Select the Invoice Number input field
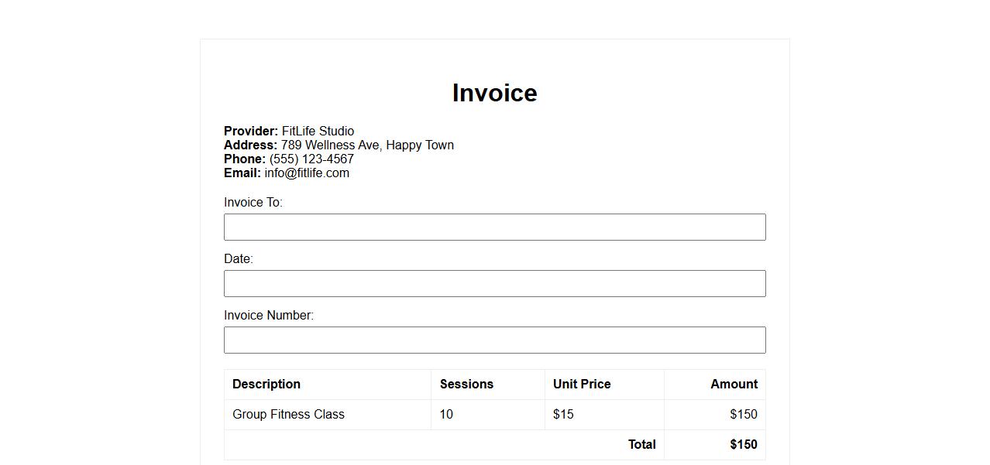The image size is (990, 465). pyautogui.click(x=494, y=340)
